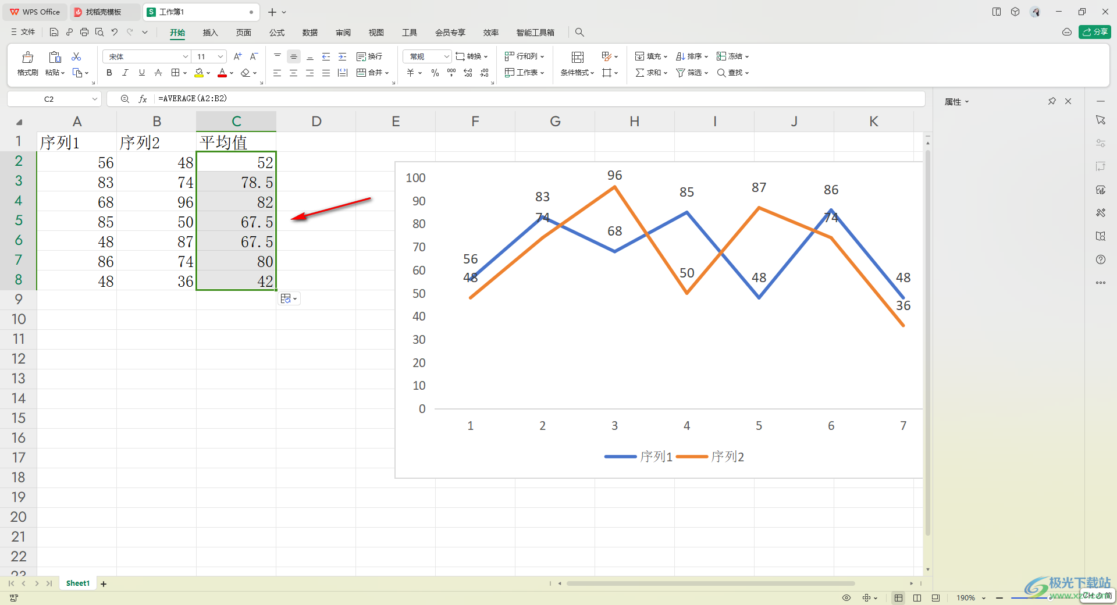Apply thousands separator format
The height and width of the screenshot is (605, 1117).
(x=451, y=73)
